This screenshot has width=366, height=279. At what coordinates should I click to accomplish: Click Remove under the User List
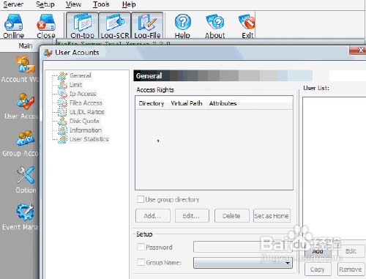coord(351,269)
